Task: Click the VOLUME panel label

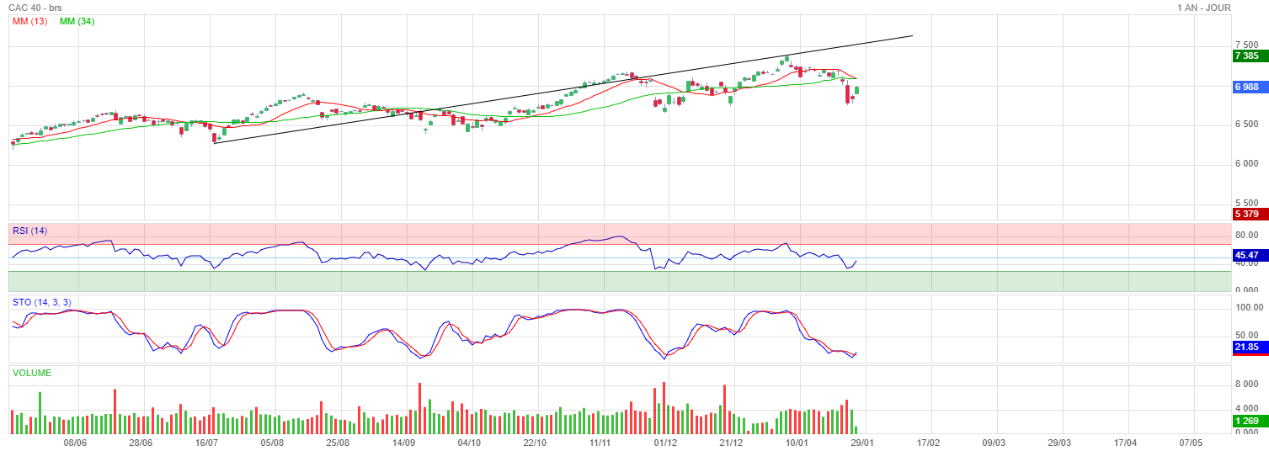Action: [31, 373]
